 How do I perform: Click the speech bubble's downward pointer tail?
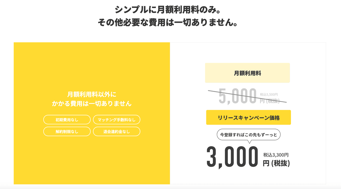click(249, 142)
